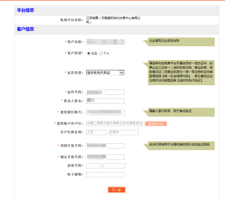Select the 个人 customer type radio button
The width and height of the screenshot is (225, 200).
pos(101,54)
